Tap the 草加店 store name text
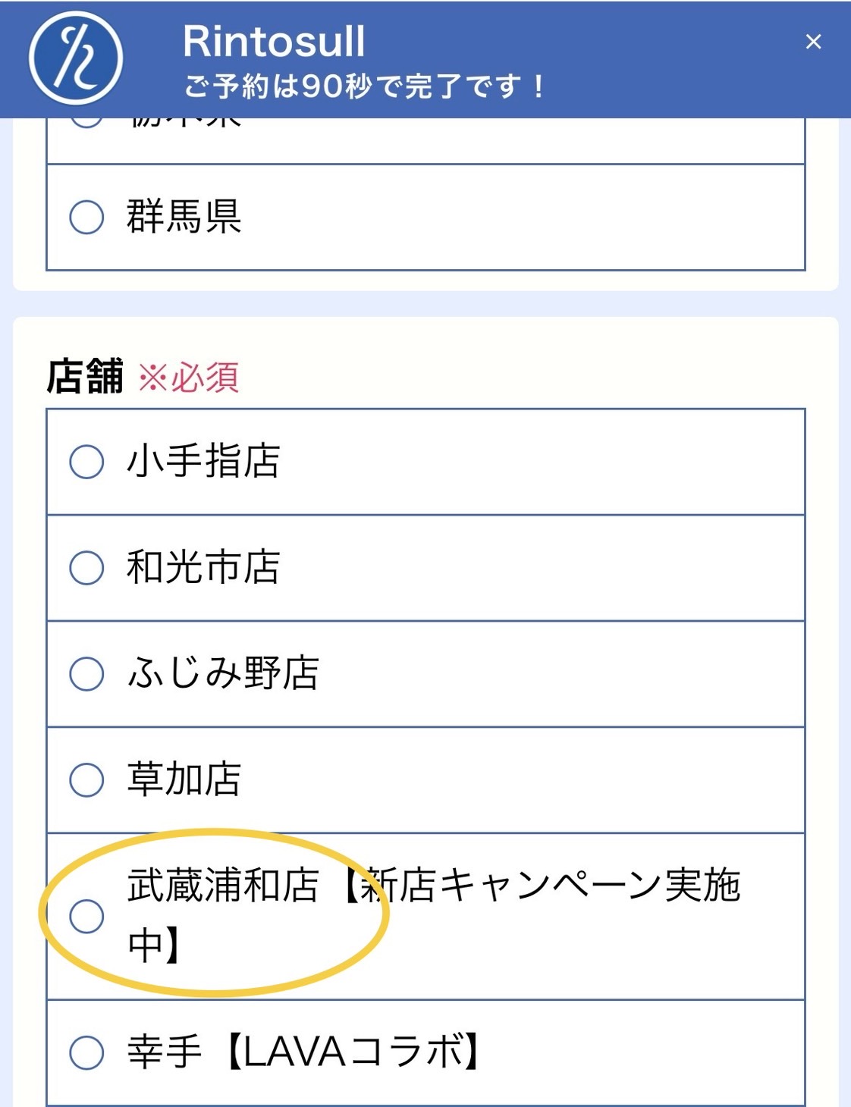This screenshot has width=851, height=1107. pyautogui.click(x=184, y=779)
